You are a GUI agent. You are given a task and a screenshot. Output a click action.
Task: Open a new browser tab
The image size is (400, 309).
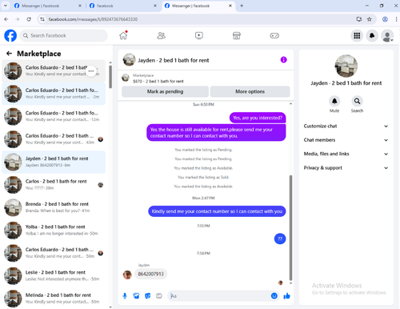(x=242, y=6)
